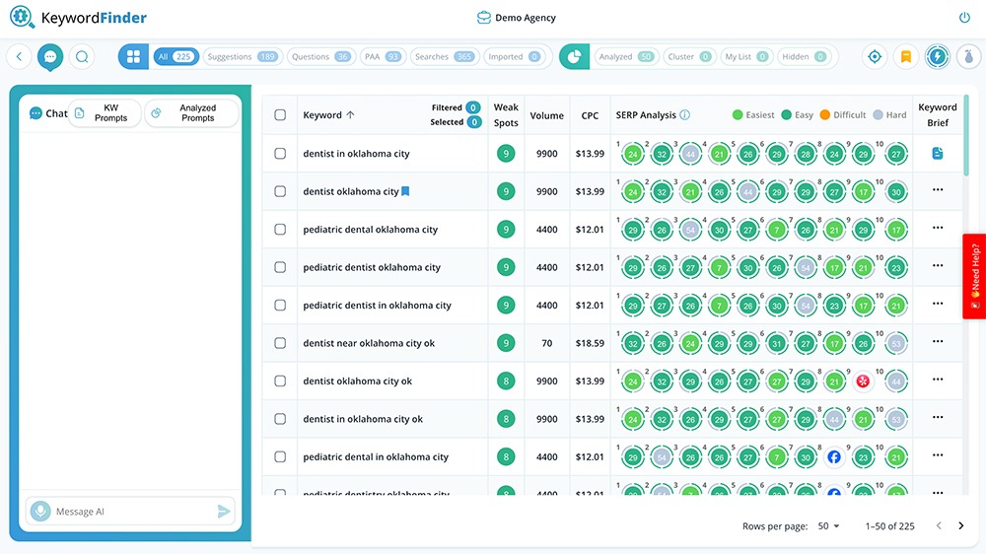Open the chat bubble panel icon
Viewport: 986px width, 554px height.
click(x=50, y=56)
